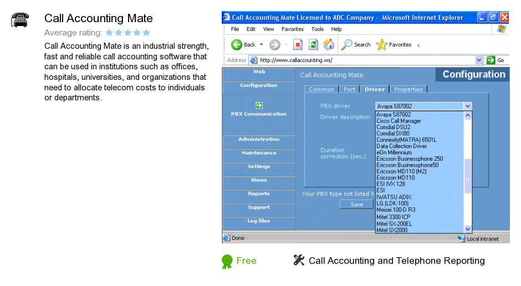
Task: Collapse the PBX driver combo box arrow
Action: coord(468,106)
